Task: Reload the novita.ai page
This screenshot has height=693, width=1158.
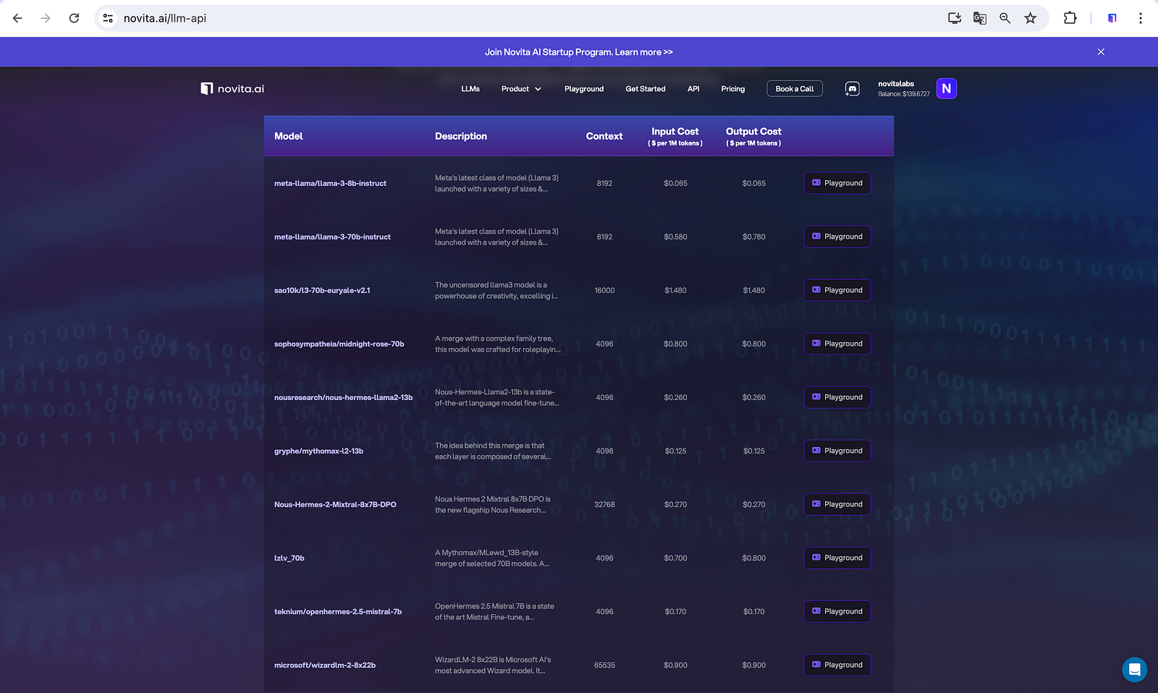Action: coord(74,18)
